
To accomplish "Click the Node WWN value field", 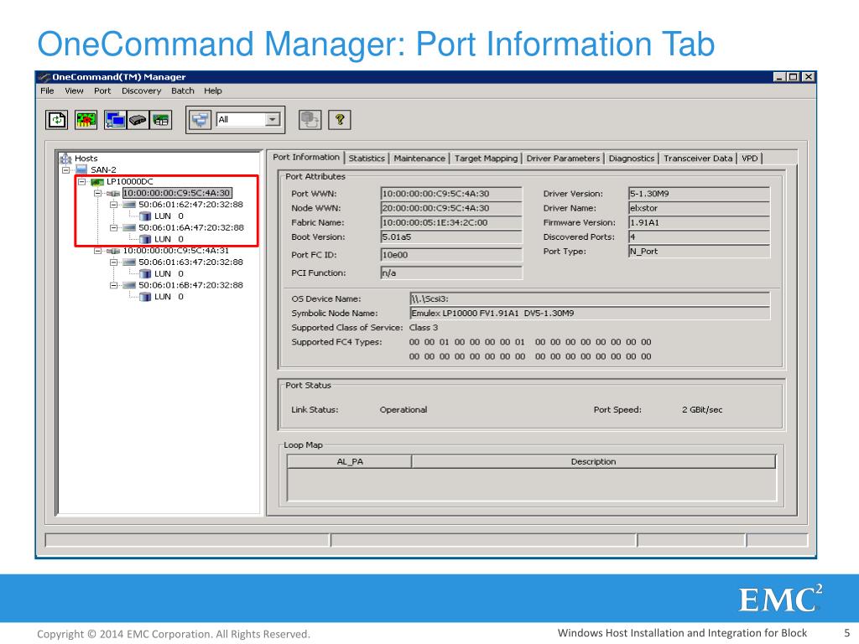I will pos(451,208).
